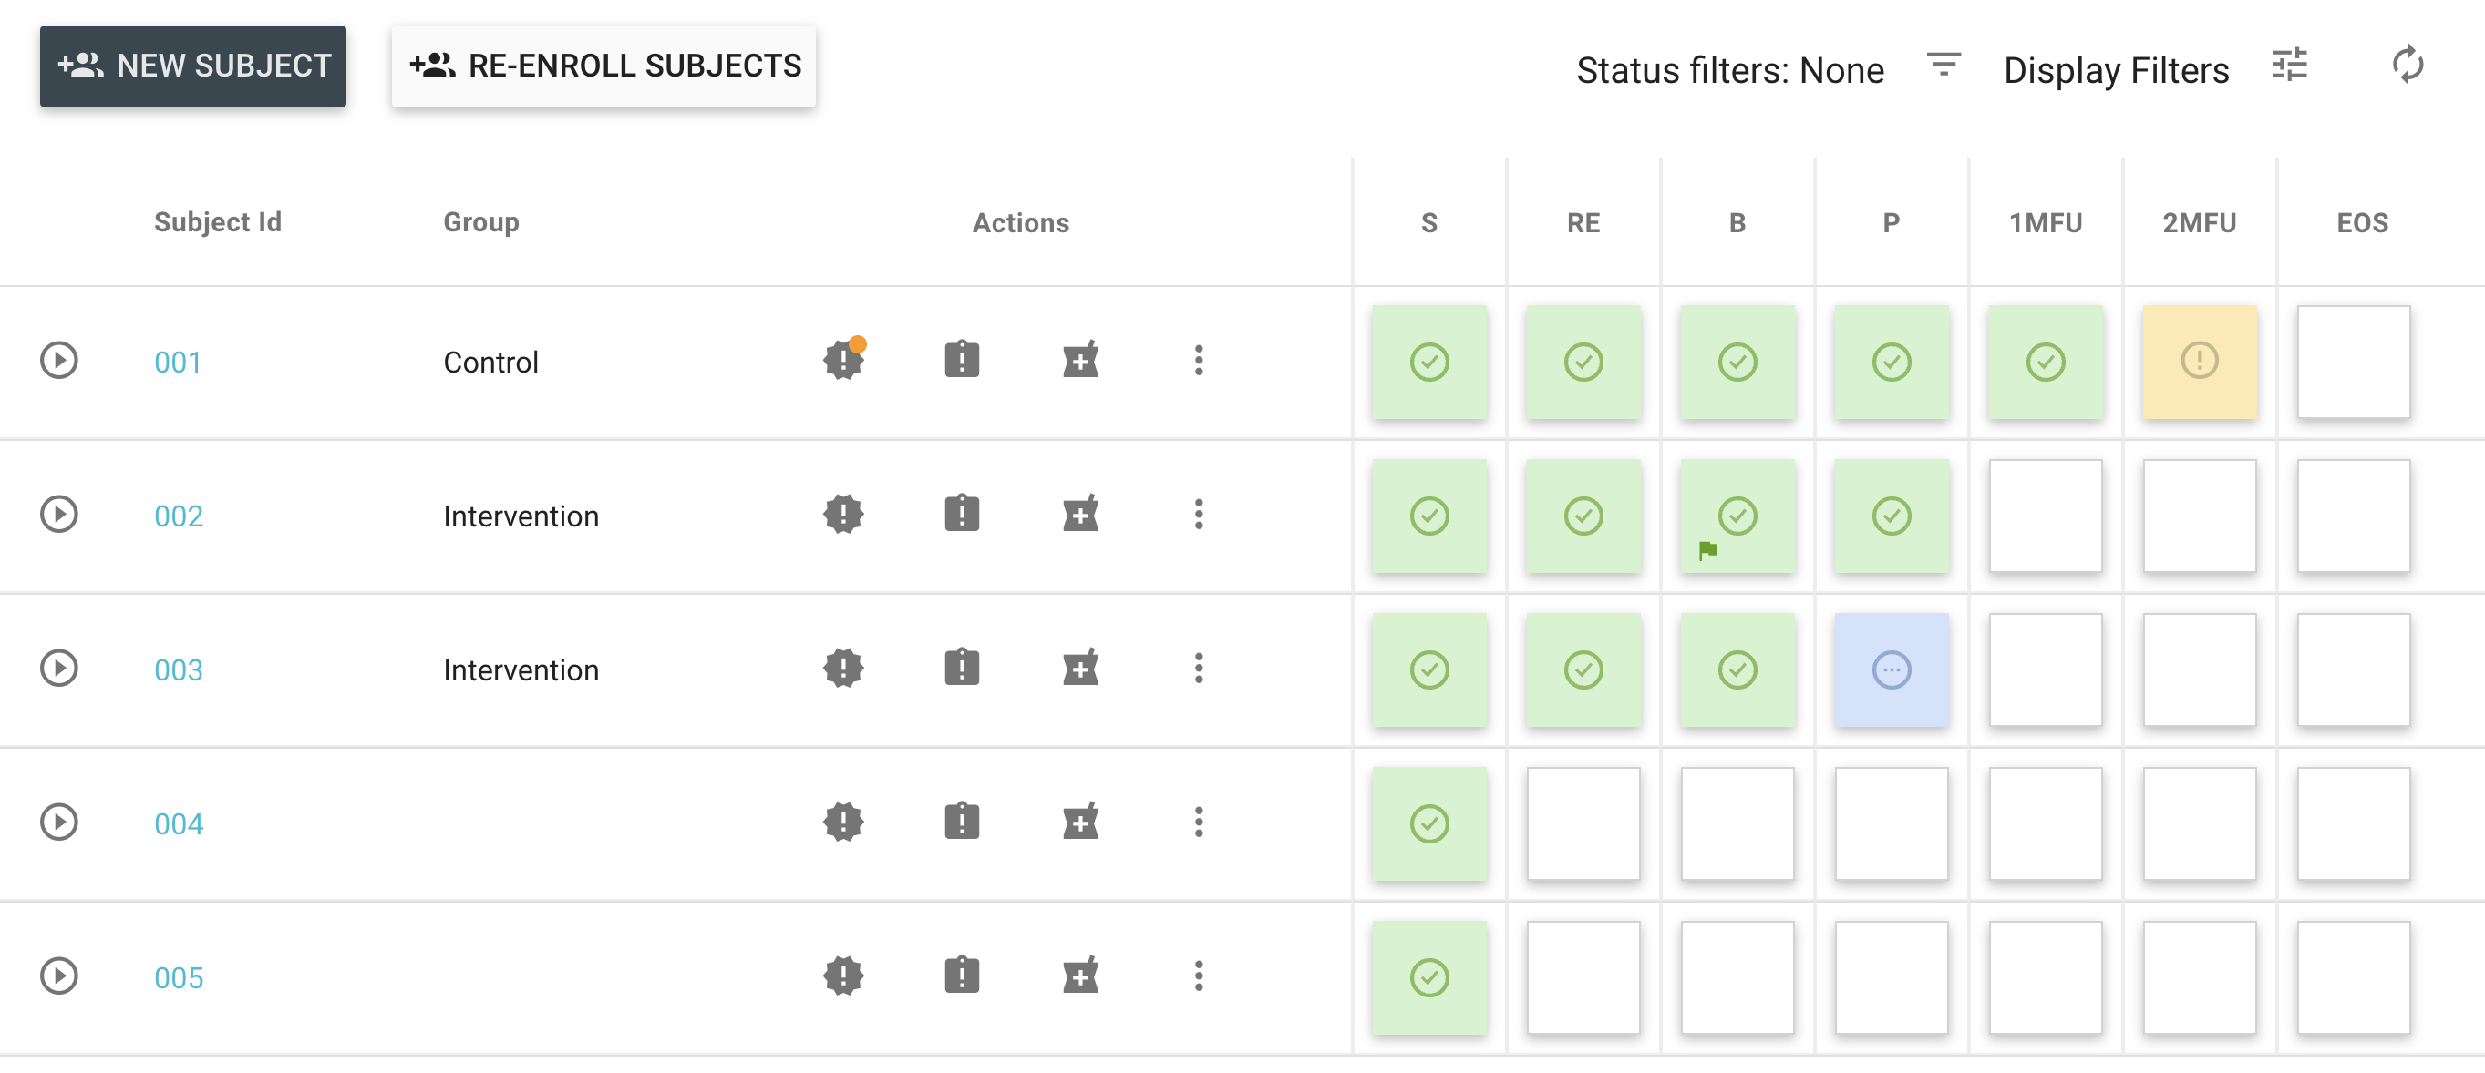Click alert badge icon for subject 004
This screenshot has width=2485, height=1073.
[x=843, y=823]
